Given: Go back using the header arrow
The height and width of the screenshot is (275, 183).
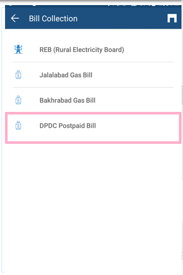Looking at the screenshot, I should [15, 18].
